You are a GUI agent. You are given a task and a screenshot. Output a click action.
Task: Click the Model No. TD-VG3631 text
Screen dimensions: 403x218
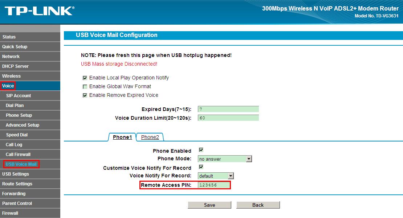pos(376,16)
